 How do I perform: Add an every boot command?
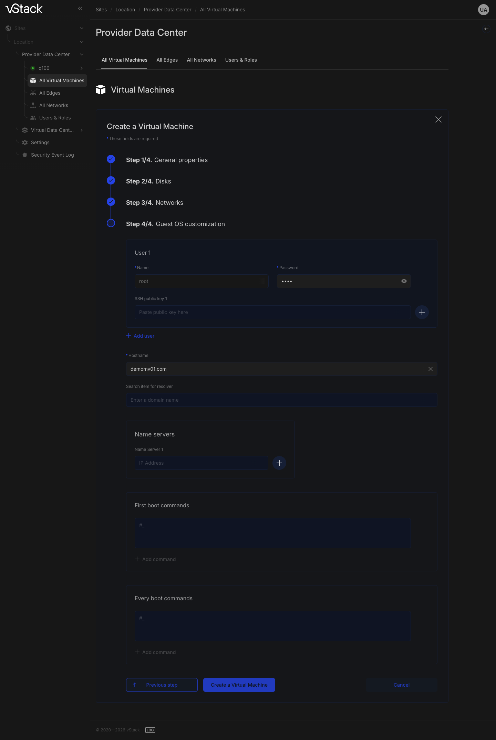pyautogui.click(x=155, y=652)
